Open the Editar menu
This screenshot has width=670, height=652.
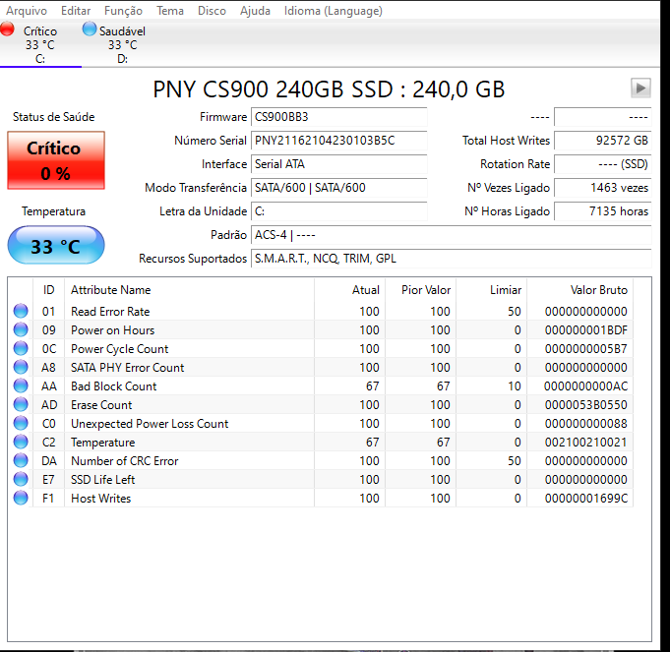coord(76,11)
